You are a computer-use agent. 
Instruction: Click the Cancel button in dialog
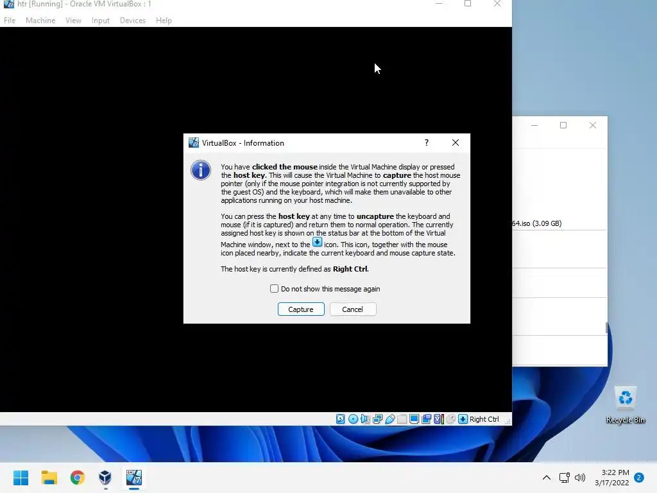point(353,309)
